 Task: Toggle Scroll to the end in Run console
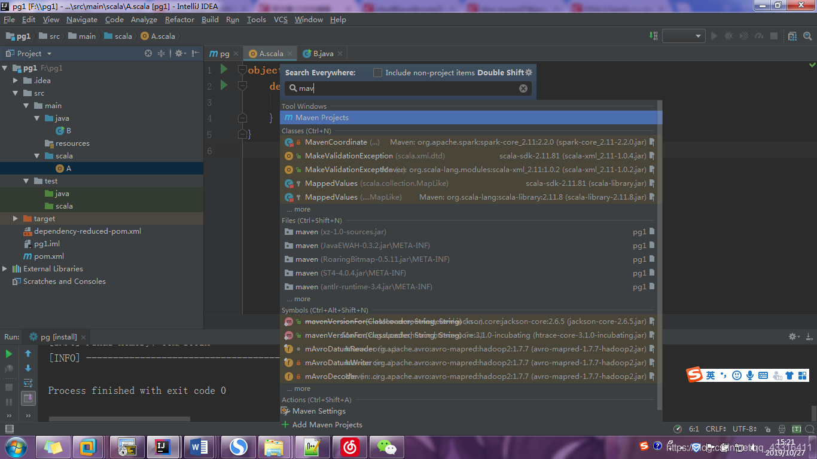point(28,398)
